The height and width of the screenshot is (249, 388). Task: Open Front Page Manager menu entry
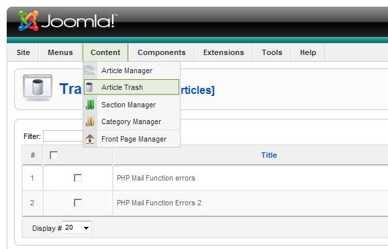click(x=132, y=139)
